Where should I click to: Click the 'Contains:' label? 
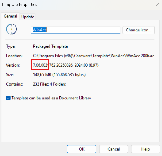point(15,84)
